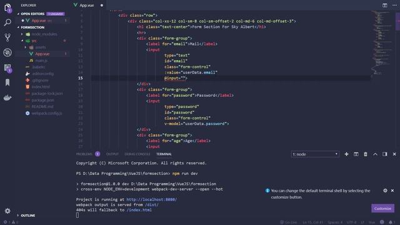This screenshot has height=225, width=400.
Task: Open notification gear settings
Action: 385,191
